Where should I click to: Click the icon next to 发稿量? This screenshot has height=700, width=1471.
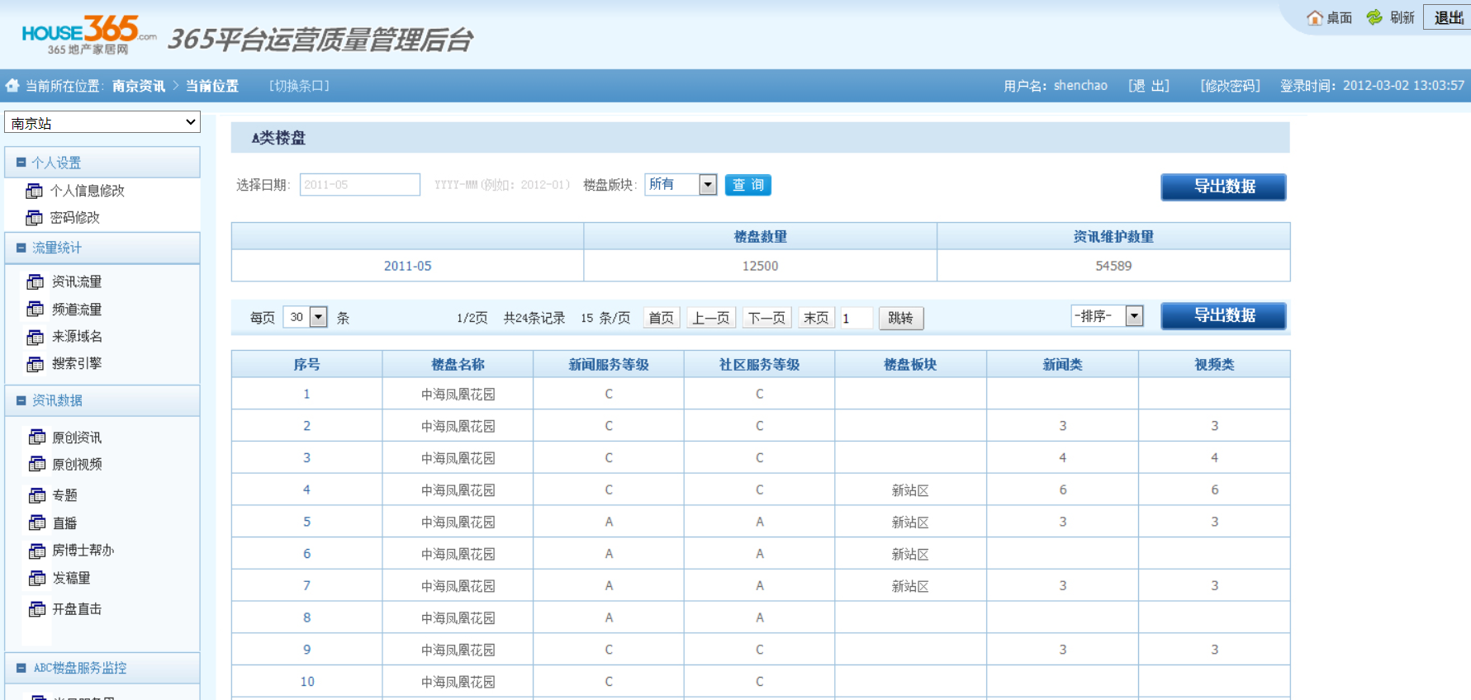[37, 579]
